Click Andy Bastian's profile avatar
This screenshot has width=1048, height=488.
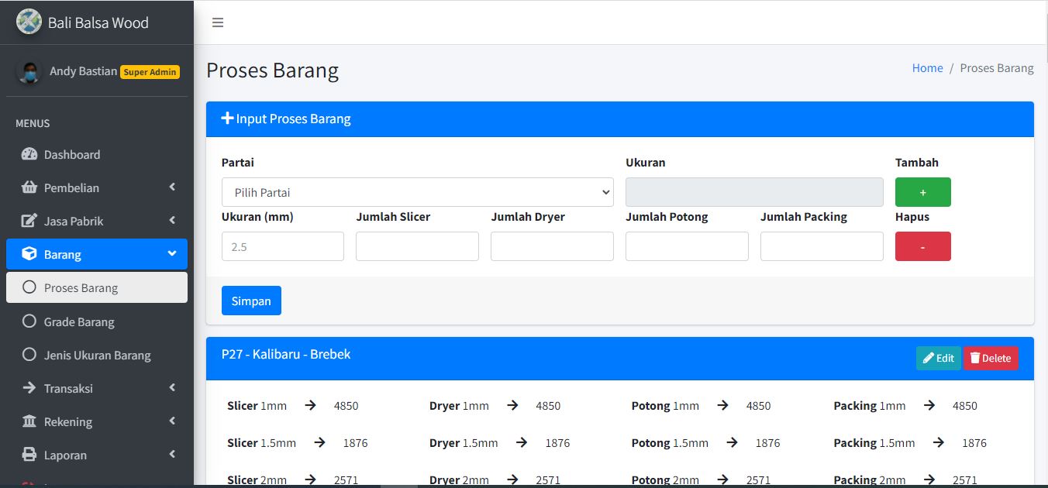click(x=29, y=72)
